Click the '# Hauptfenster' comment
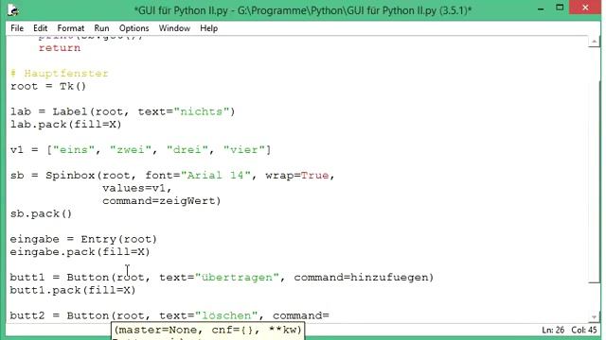This screenshot has height=340, width=606. tap(60, 74)
